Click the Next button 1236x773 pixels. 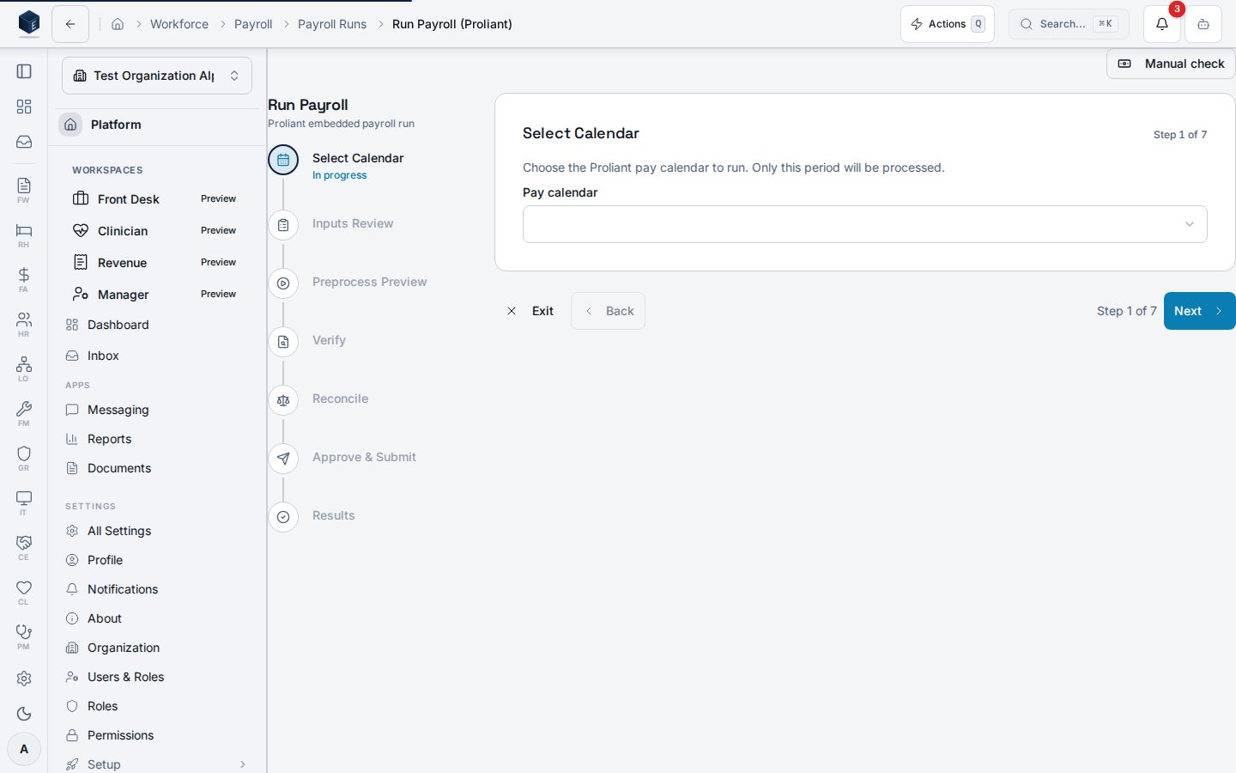pos(1199,311)
